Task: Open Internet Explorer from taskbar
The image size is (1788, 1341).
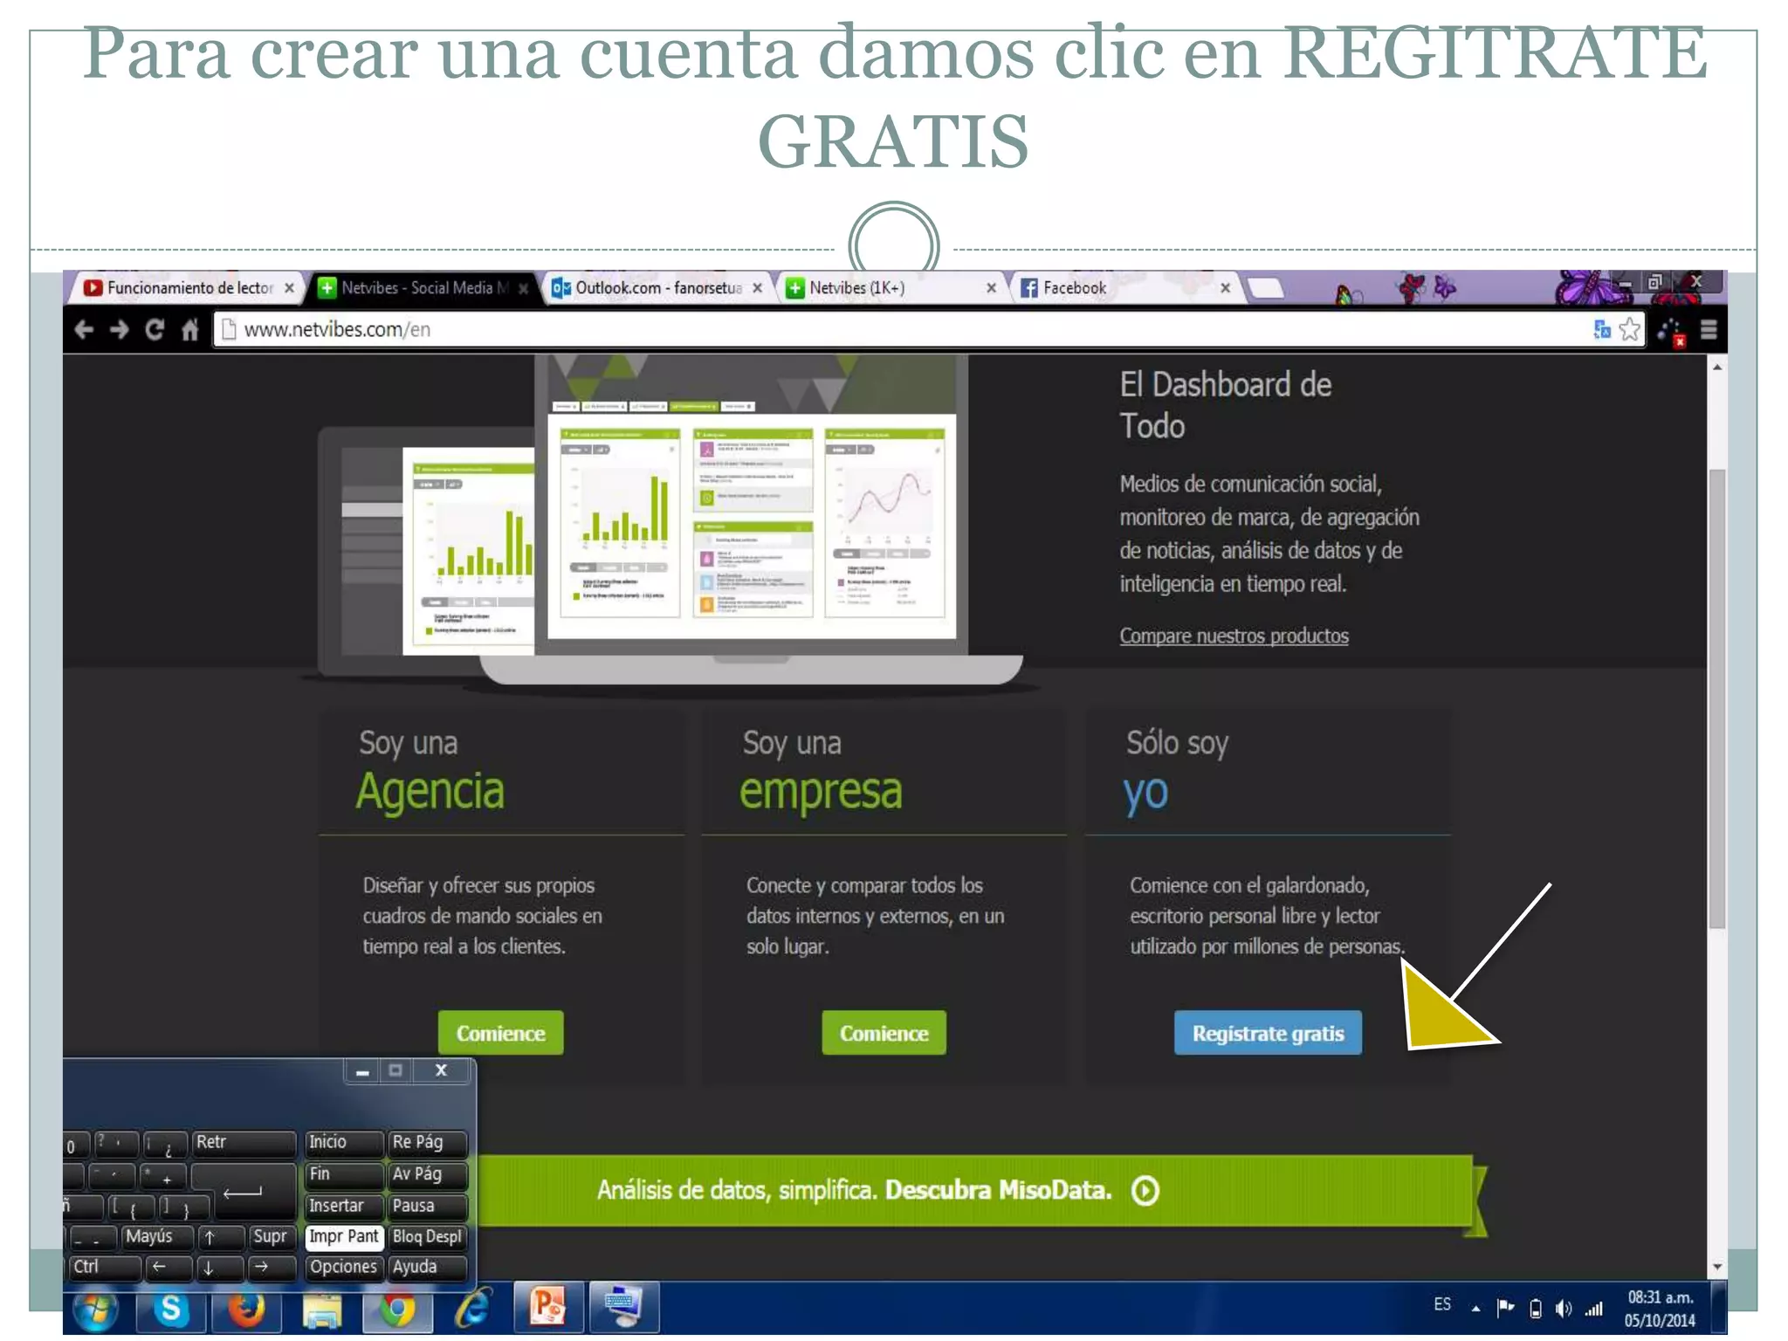Action: point(472,1309)
